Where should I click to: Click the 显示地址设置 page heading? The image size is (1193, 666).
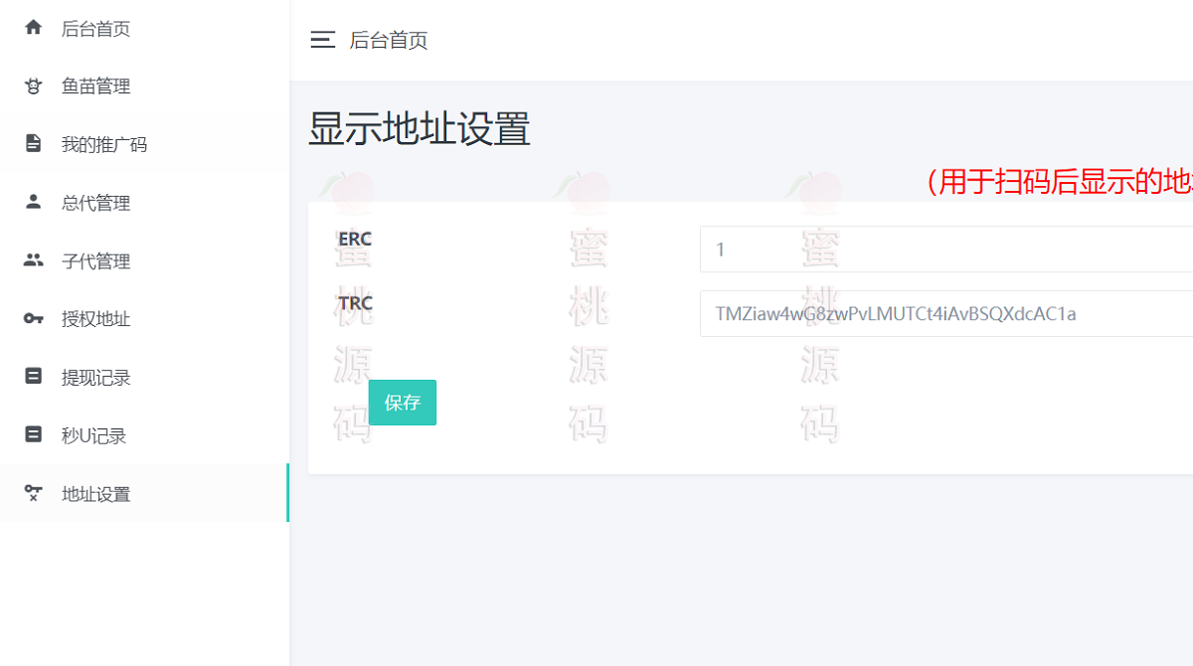[419, 129]
